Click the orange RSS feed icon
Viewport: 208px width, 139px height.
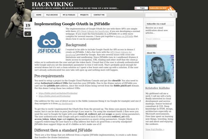pyautogui.click(x=171, y=8)
